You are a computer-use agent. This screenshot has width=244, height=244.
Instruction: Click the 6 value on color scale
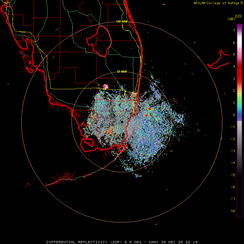tap(234, 43)
